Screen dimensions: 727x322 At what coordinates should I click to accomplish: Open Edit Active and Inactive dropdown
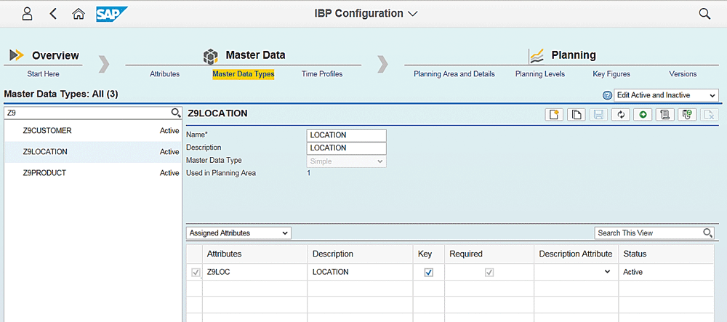tap(666, 95)
